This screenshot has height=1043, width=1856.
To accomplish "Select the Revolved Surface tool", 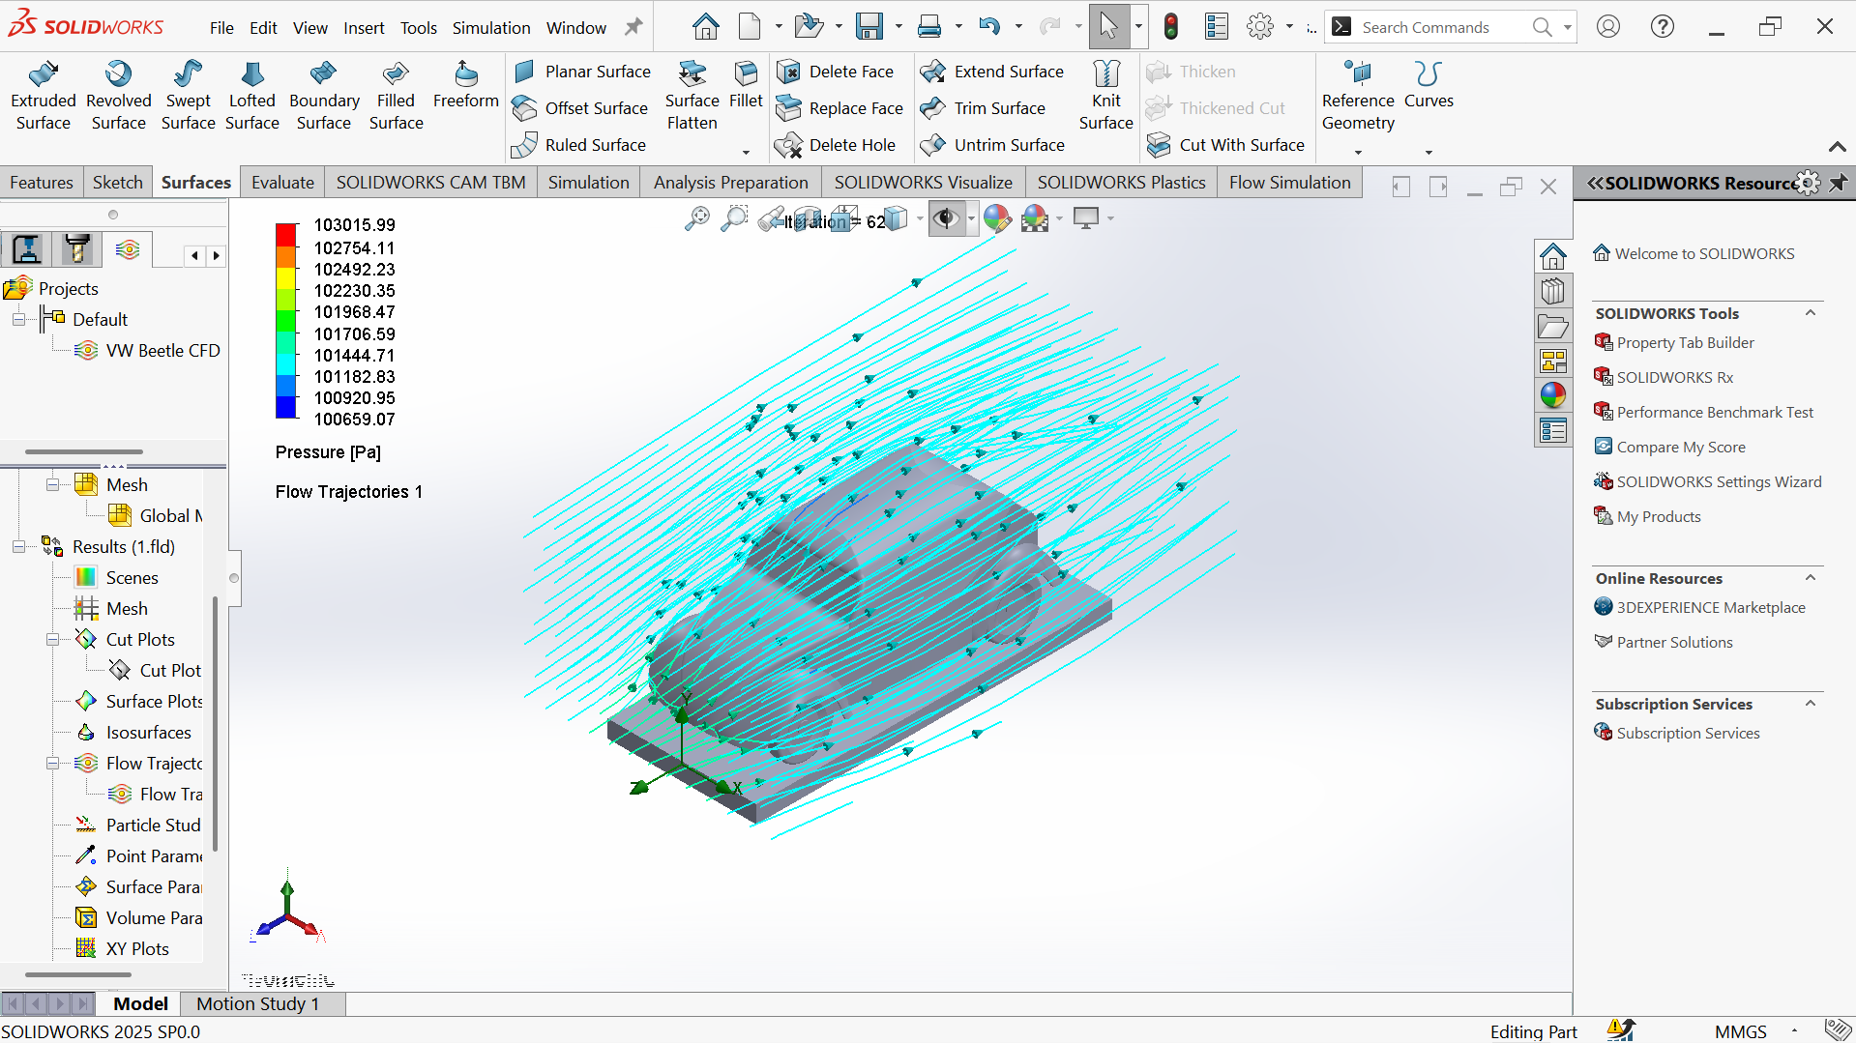I will (118, 95).
